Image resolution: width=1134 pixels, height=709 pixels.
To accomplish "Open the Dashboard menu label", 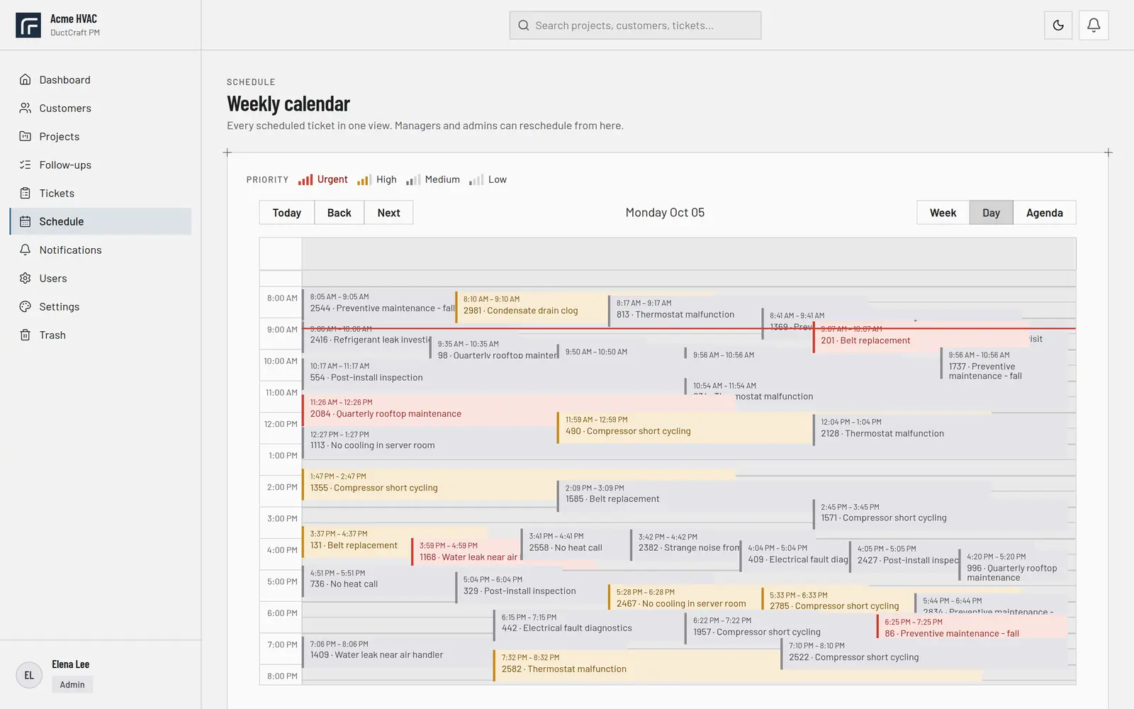I will pos(65,79).
